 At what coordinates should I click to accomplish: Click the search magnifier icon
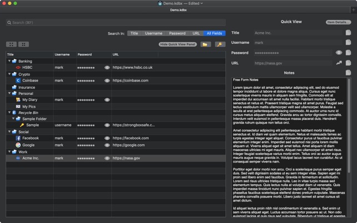(9, 23)
